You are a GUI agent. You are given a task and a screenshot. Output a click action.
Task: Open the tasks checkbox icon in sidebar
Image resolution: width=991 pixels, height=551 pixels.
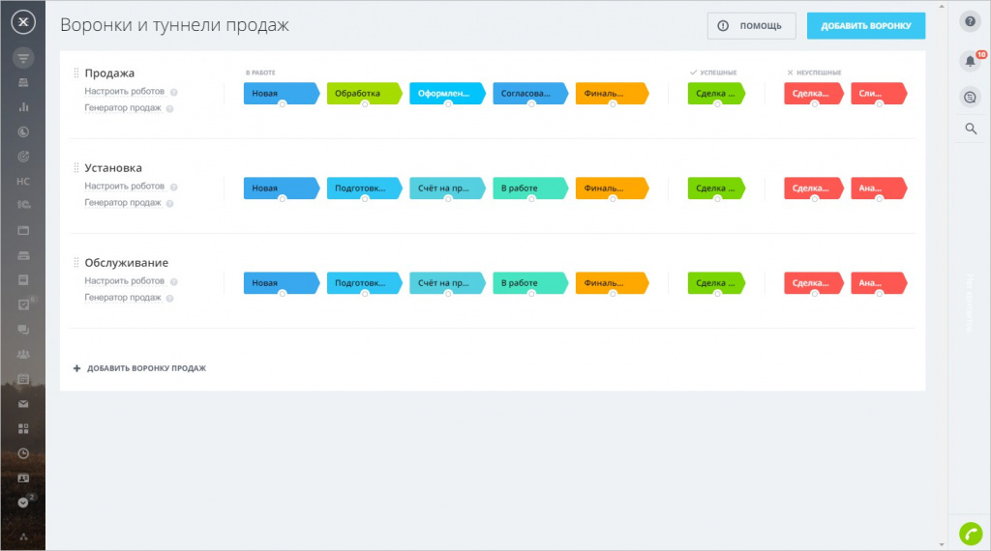(23, 304)
